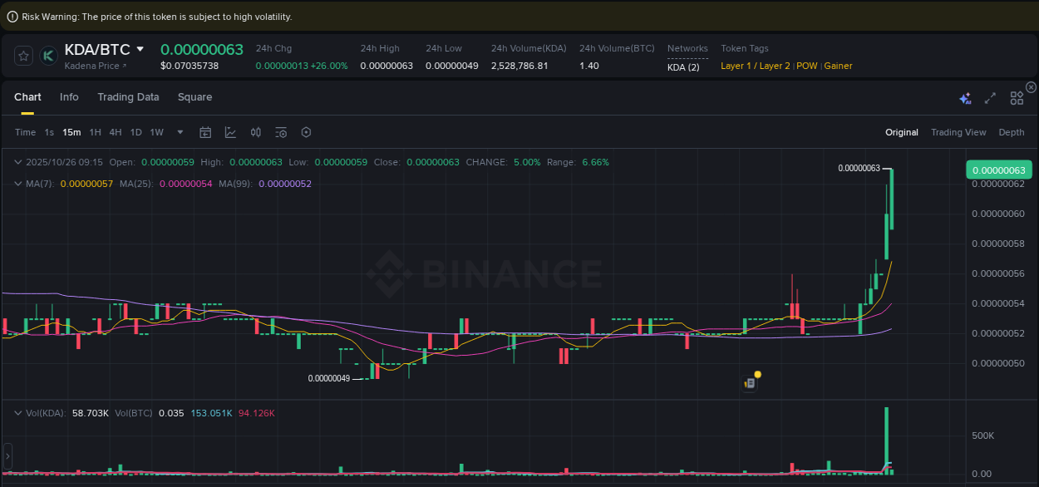Open the chart layout grid icon

pyautogui.click(x=1016, y=97)
